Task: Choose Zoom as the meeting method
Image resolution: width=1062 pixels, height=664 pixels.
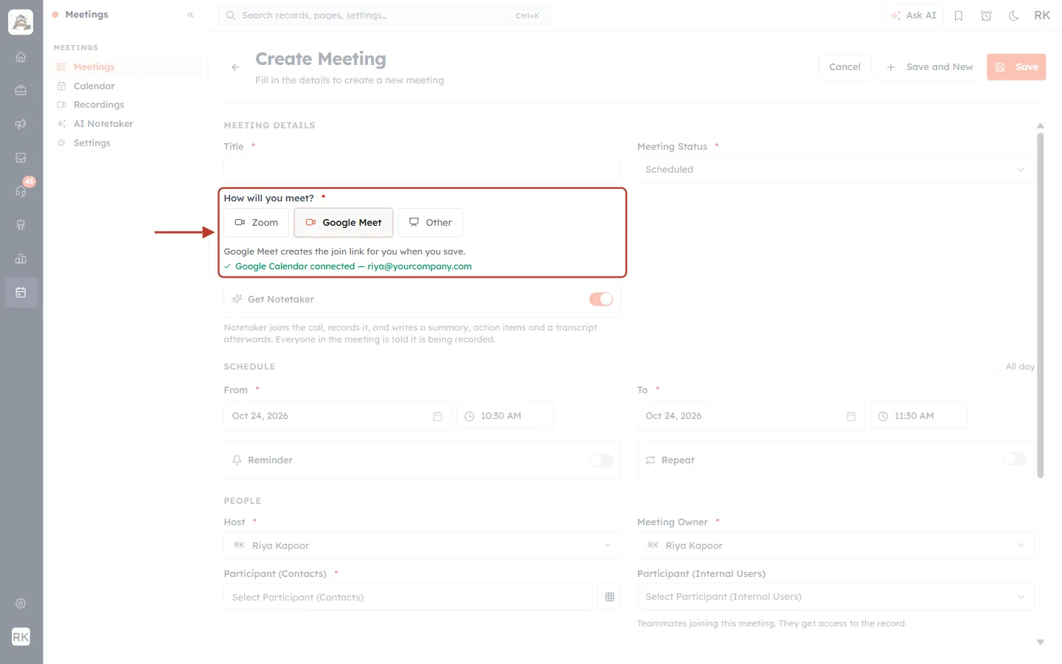Action: click(257, 223)
